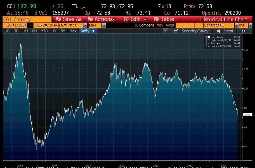The image size is (255, 168).
Task: Open the Edit dropdown menu
Action: (x=132, y=19)
